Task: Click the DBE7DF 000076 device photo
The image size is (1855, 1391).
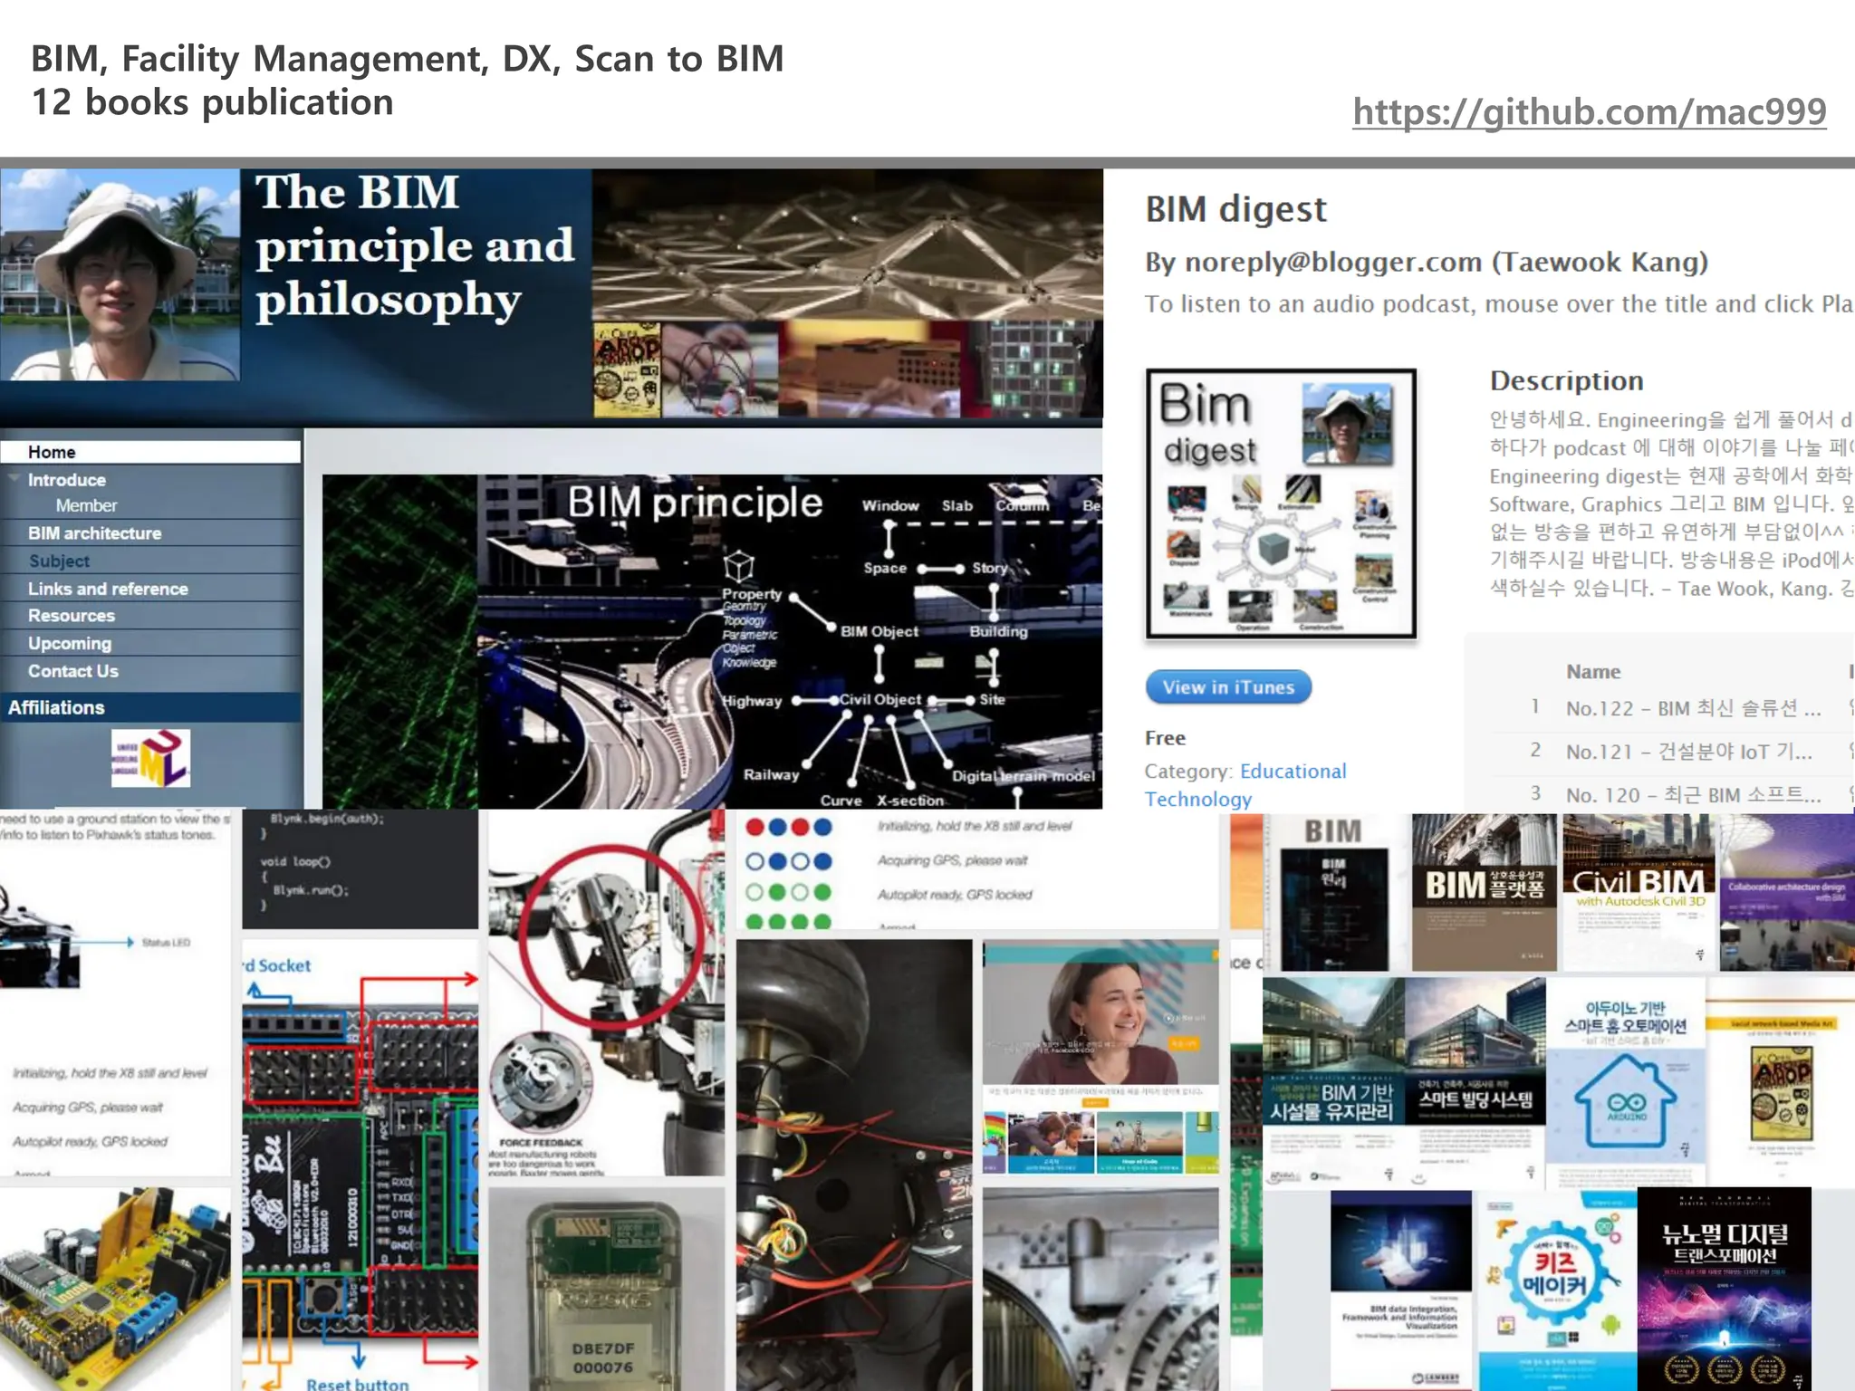Action: click(606, 1289)
